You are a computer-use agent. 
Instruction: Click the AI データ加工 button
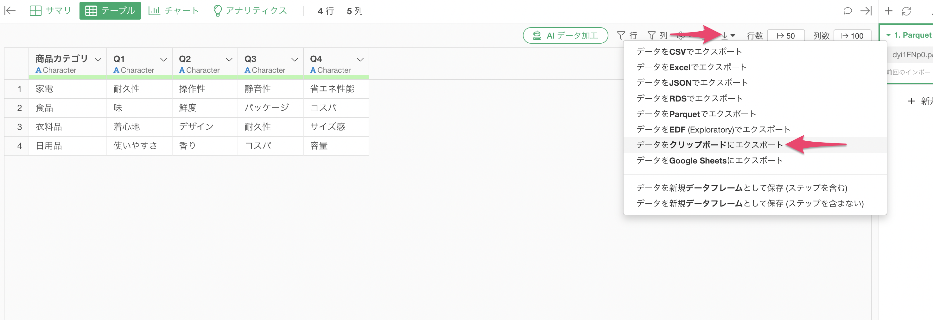[565, 35]
